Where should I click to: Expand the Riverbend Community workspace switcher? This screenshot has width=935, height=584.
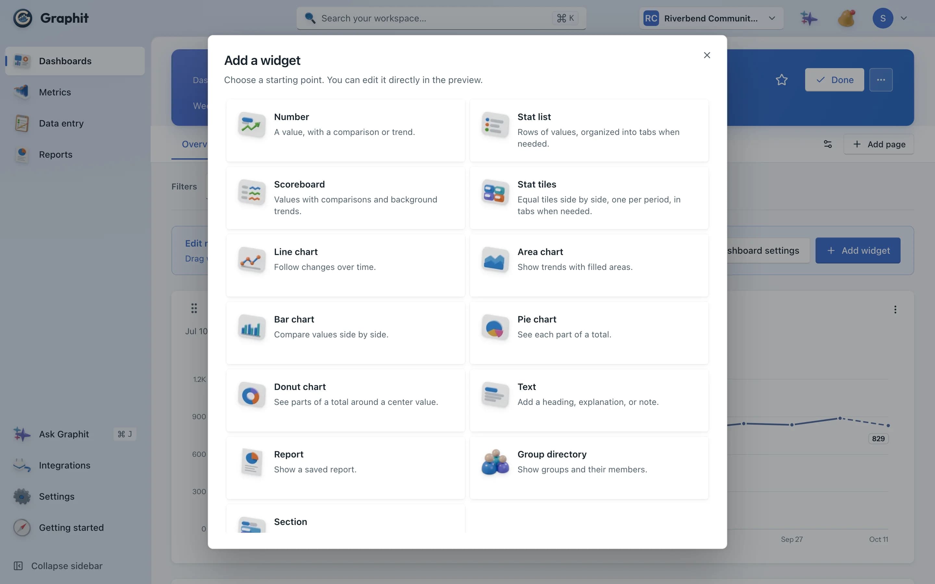[x=711, y=18]
